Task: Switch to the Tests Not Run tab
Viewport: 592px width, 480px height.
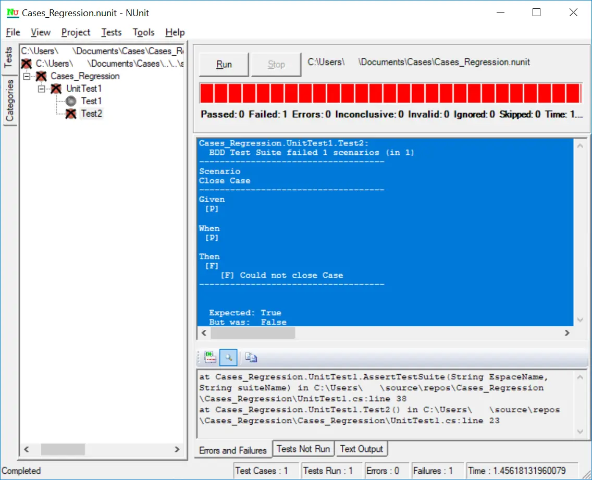Action: tap(303, 448)
